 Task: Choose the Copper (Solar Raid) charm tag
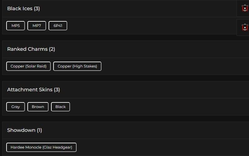[x=28, y=66]
